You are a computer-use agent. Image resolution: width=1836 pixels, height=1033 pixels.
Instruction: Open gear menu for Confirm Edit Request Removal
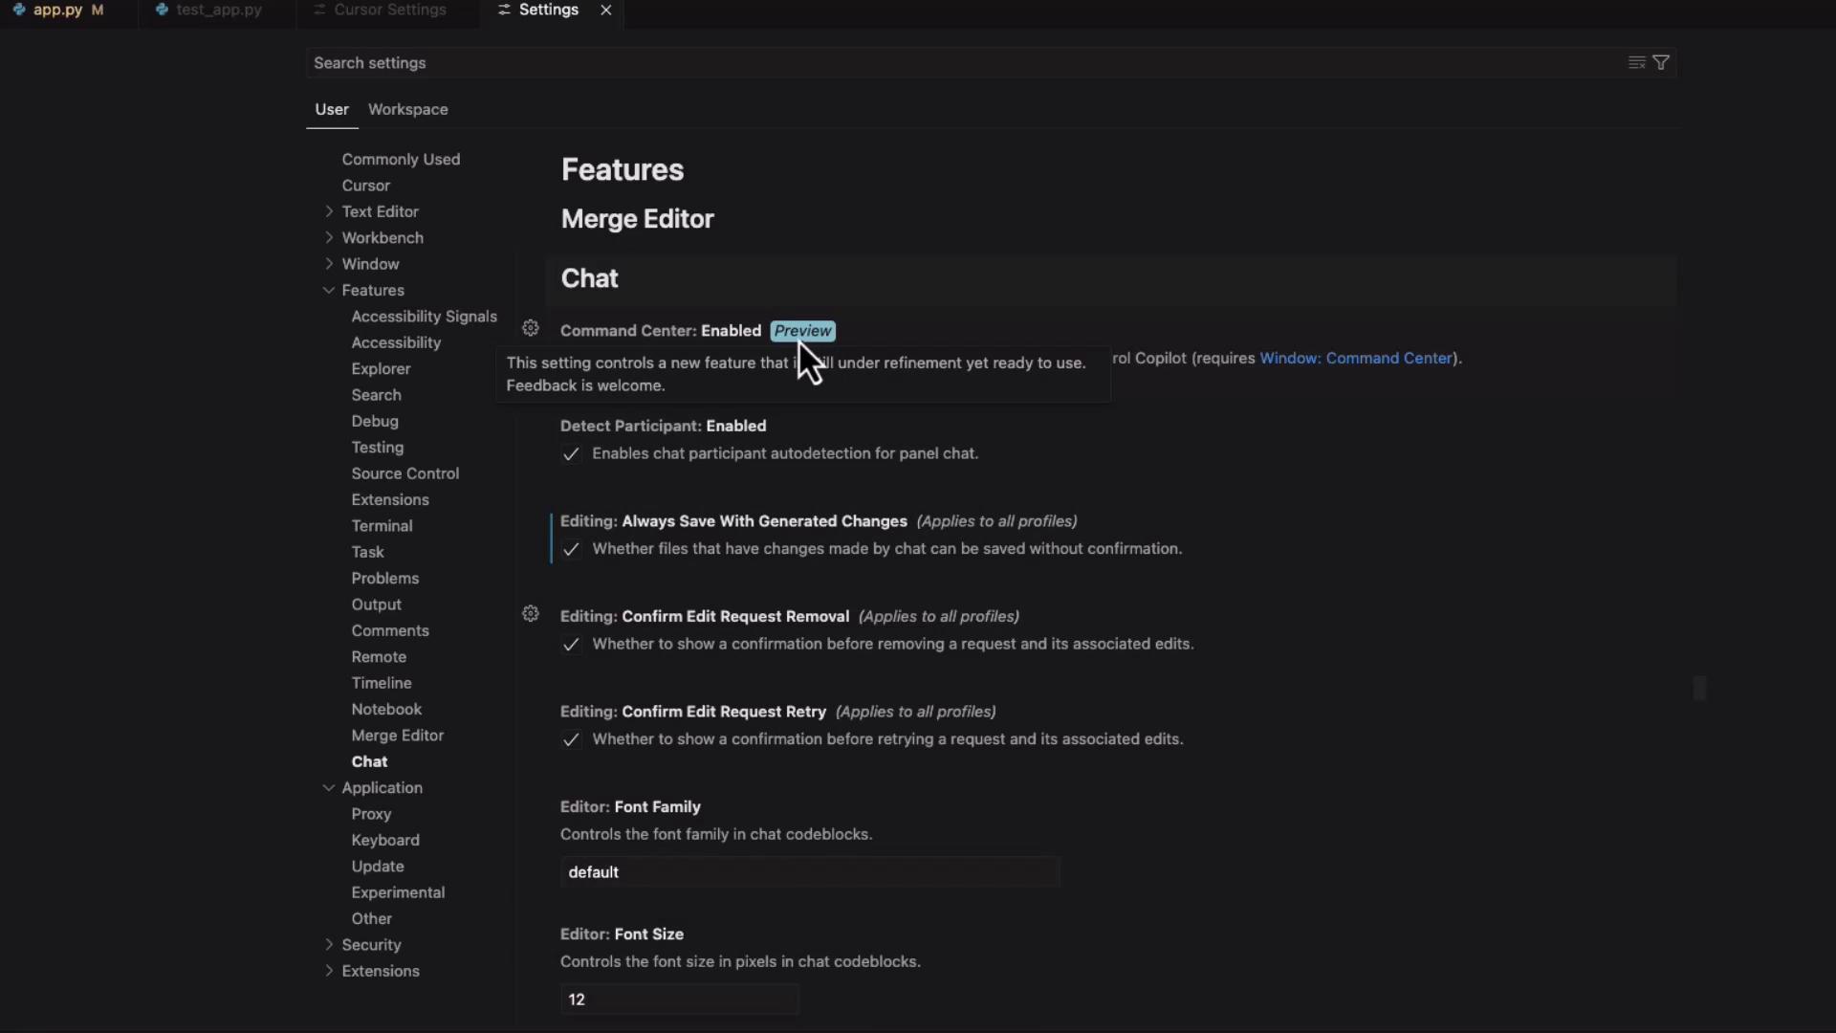[x=531, y=614]
